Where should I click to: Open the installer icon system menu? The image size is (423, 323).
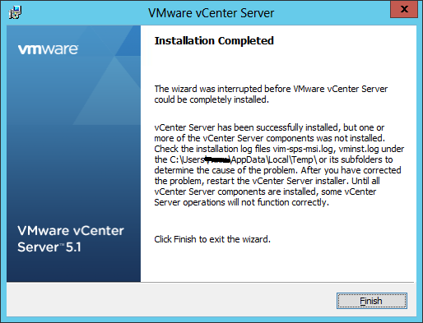click(x=15, y=13)
